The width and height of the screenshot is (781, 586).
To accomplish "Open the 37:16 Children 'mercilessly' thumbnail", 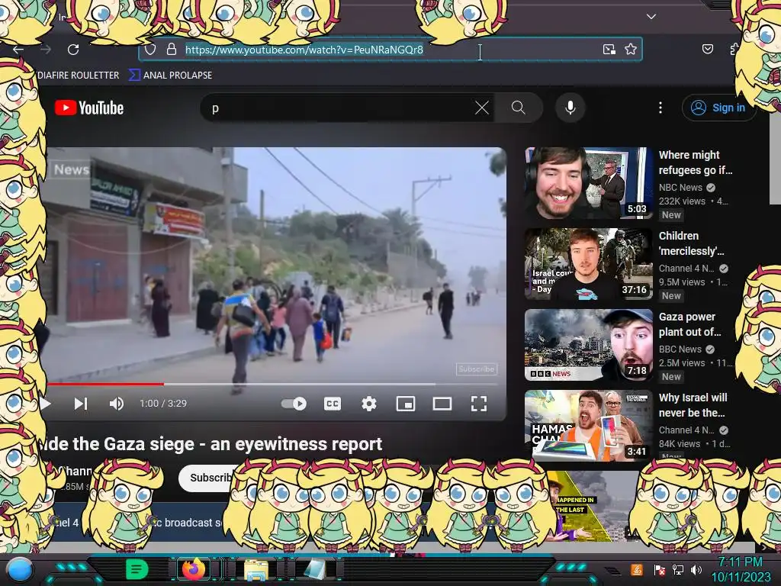I will pos(588,263).
